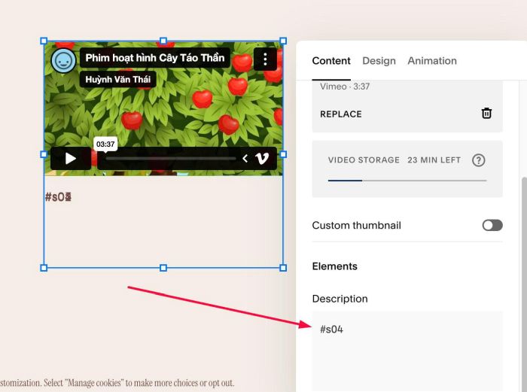Collapse player controls with left chevron
Screen dimensions: 527x392
click(x=245, y=158)
